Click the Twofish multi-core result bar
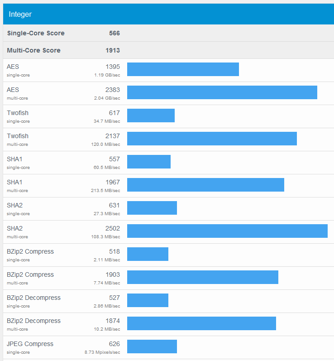The height and width of the screenshot is (361, 334). coord(212,139)
